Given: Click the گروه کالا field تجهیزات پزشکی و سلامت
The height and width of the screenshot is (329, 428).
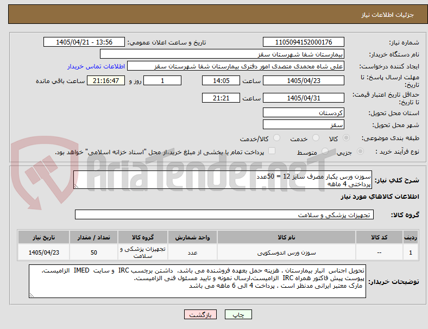Looking at the screenshot, I should (224, 214).
